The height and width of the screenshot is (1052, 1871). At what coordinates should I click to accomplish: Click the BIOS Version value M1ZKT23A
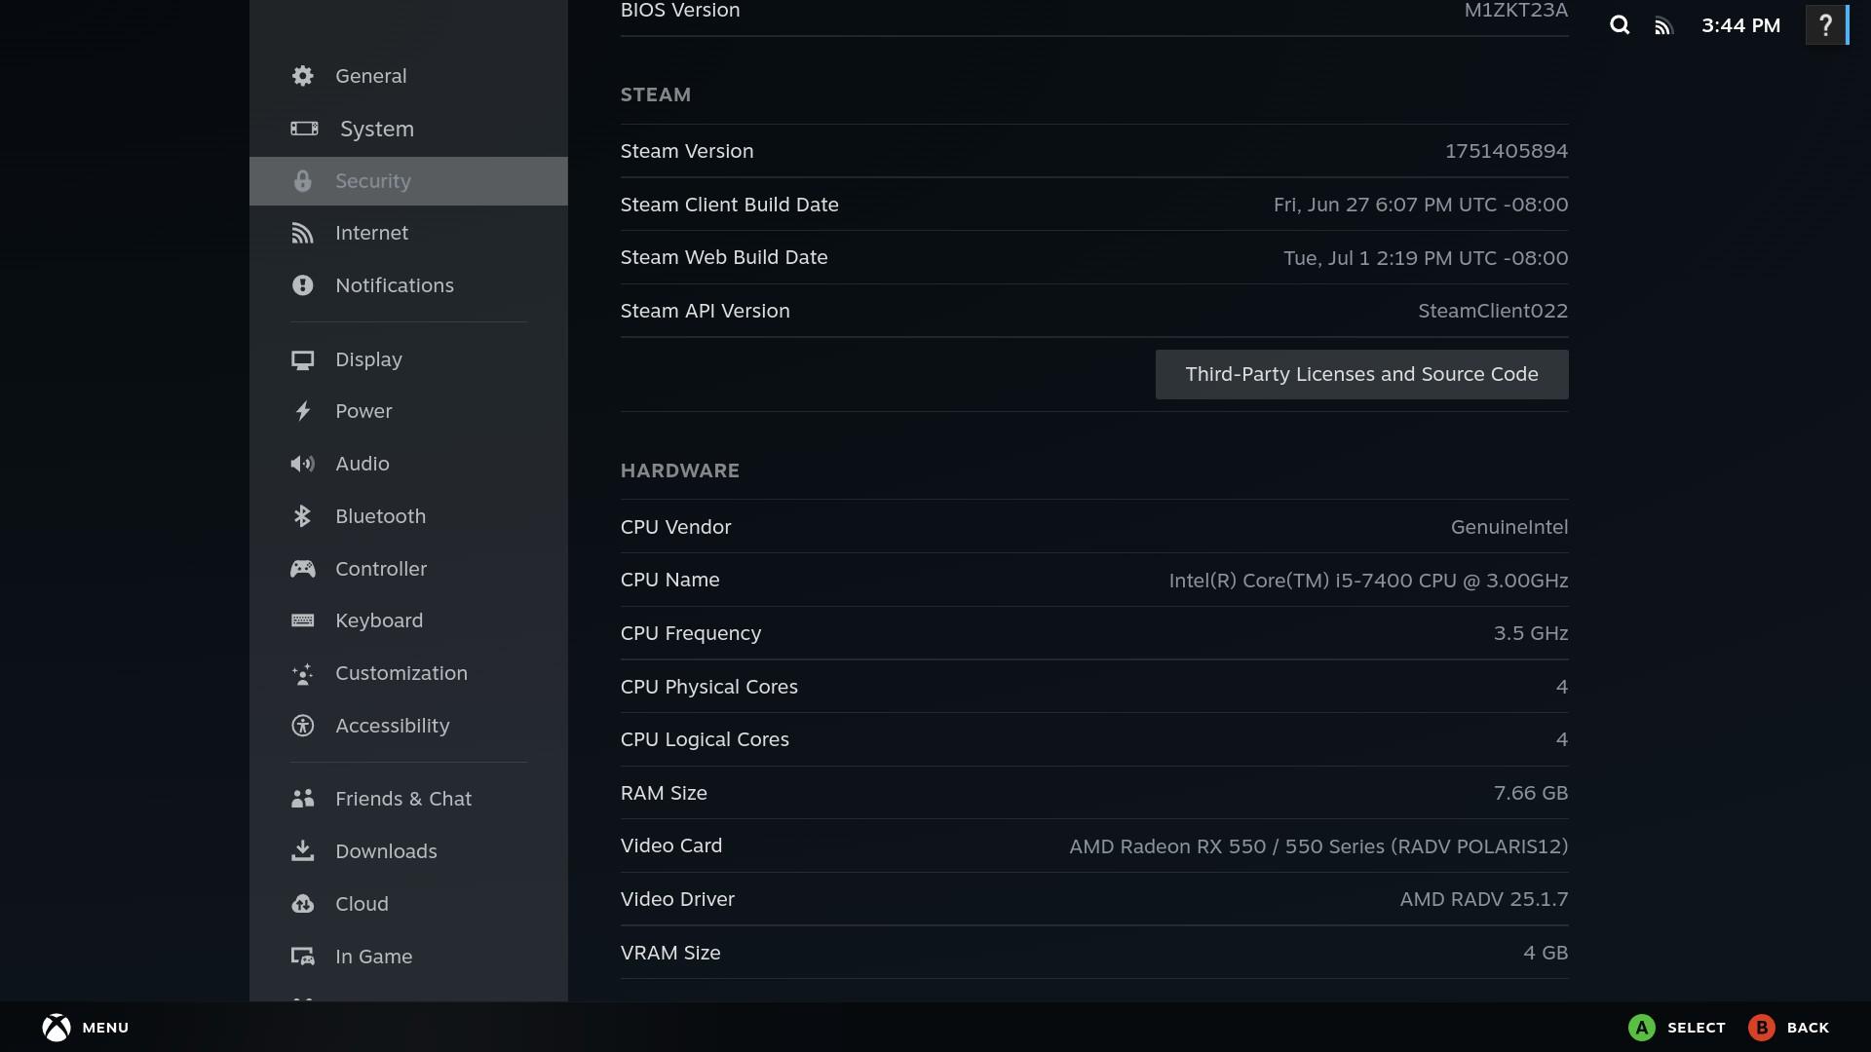click(1515, 10)
